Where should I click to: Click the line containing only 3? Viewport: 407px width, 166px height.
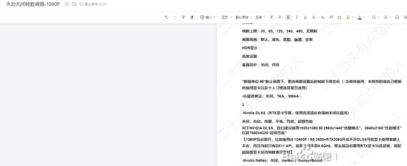[243, 105]
